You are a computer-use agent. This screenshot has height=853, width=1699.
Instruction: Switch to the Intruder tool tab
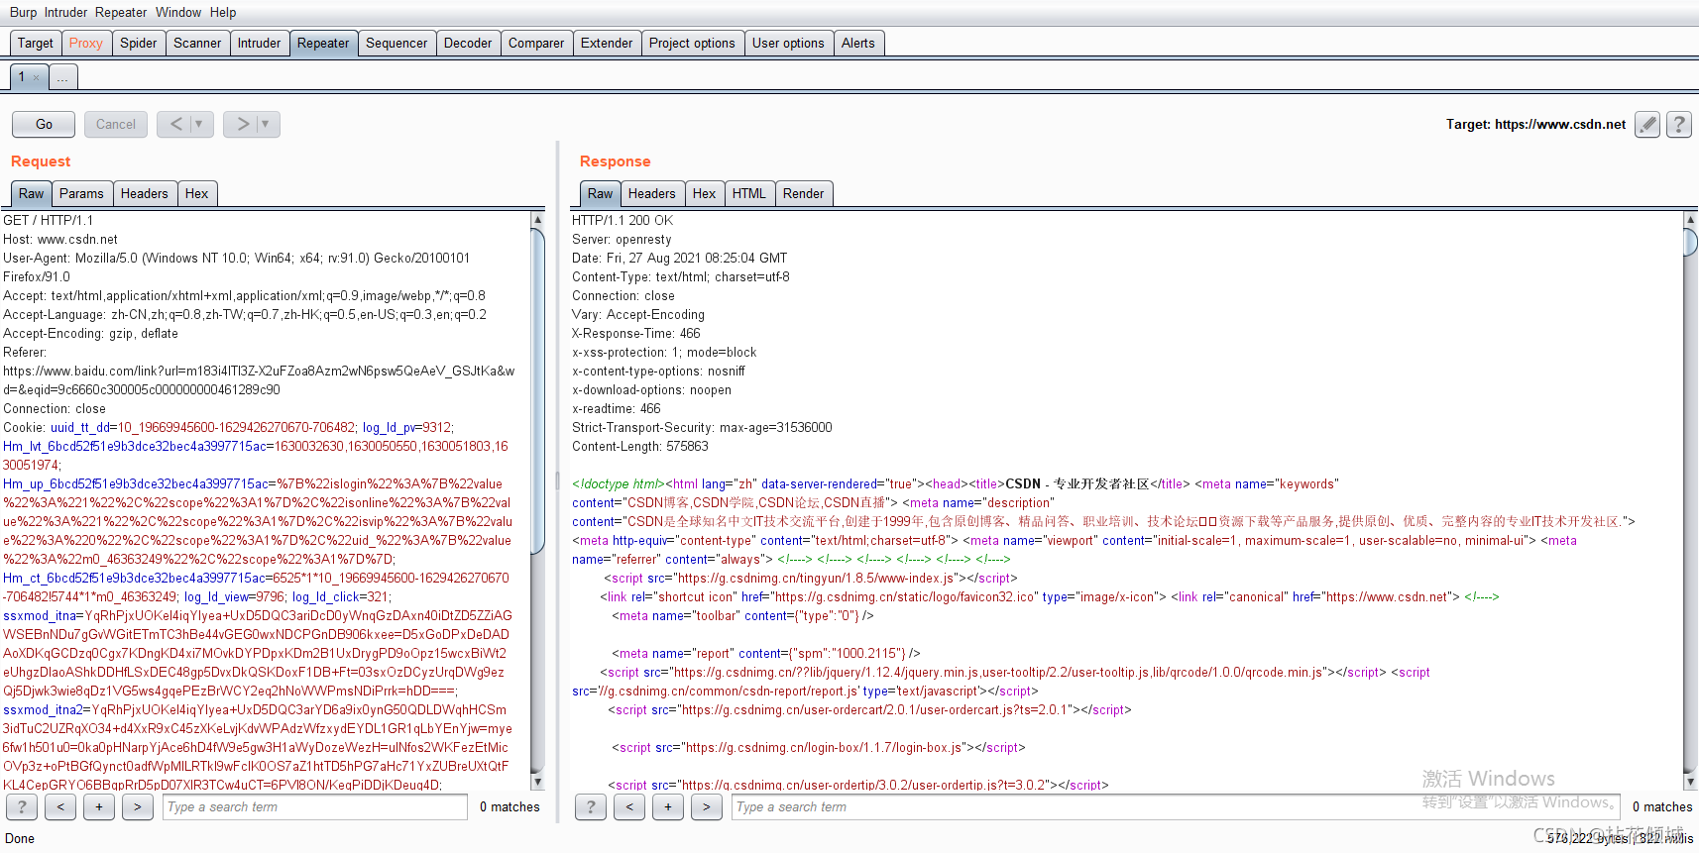tap(259, 44)
